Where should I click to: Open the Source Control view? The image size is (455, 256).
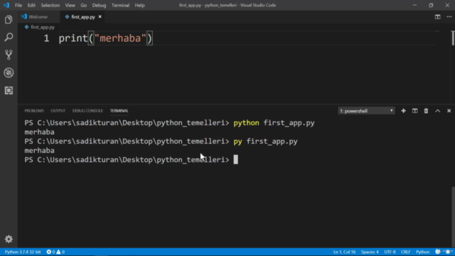pyautogui.click(x=9, y=55)
